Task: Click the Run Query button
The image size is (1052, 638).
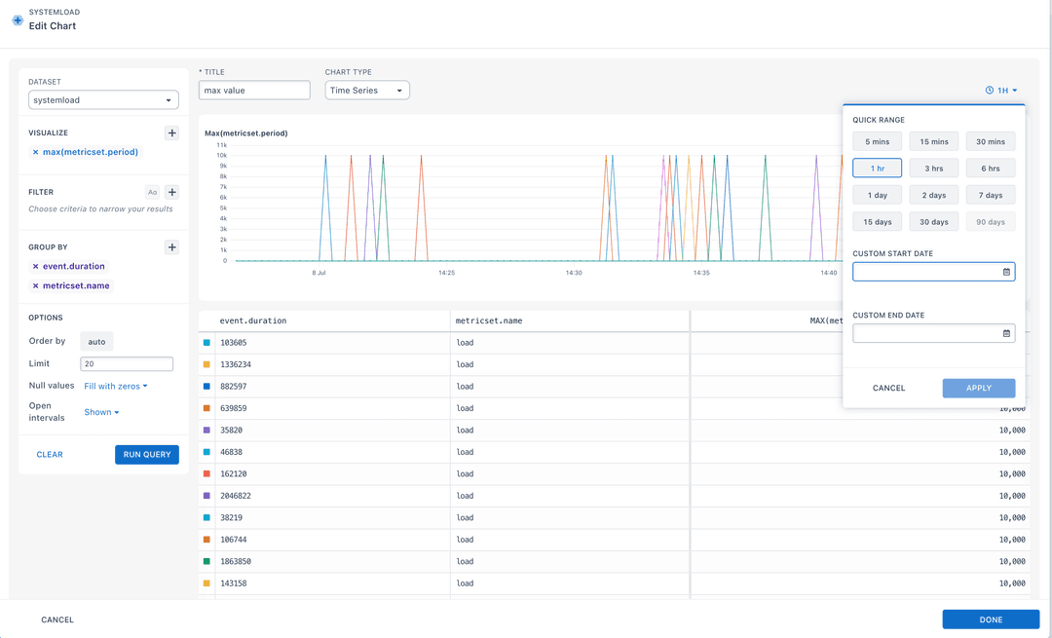Action: (x=146, y=454)
